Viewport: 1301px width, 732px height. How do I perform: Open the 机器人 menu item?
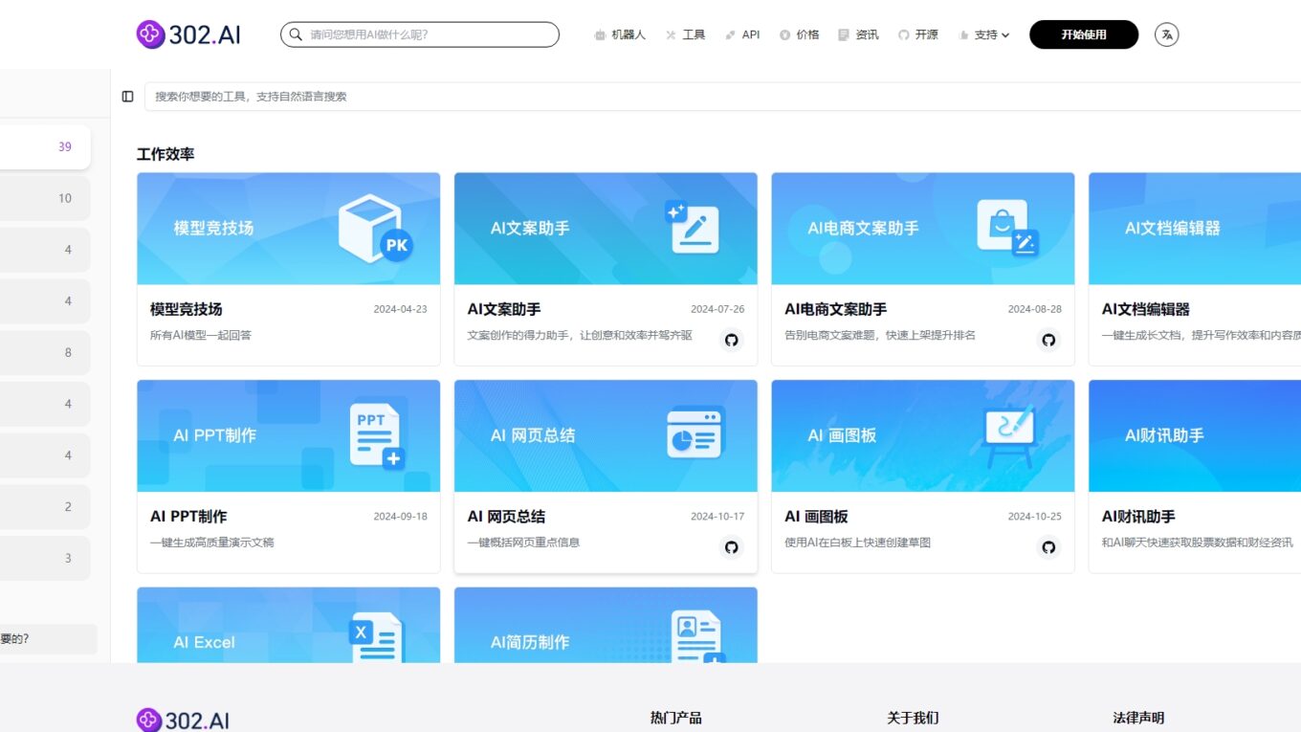[x=619, y=34]
